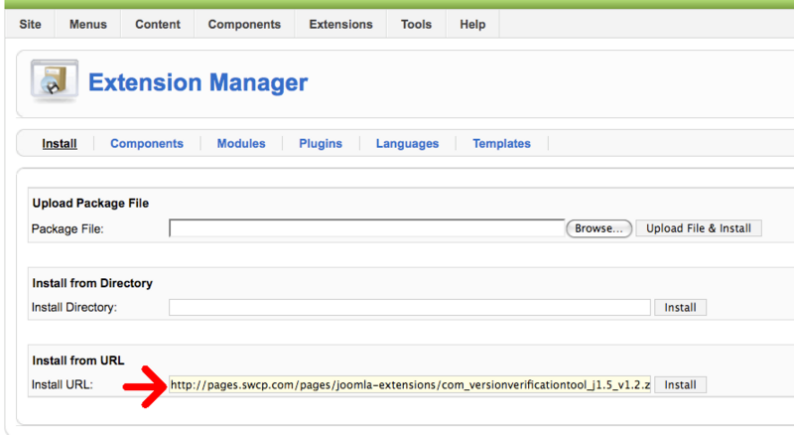Image resolution: width=794 pixels, height=435 pixels.
Task: Switch to the Plugins tab
Action: pos(321,143)
